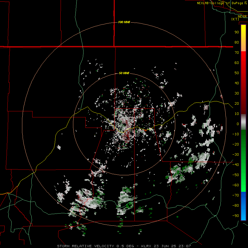Click the 0 value on the velocity scale

click(x=238, y=124)
